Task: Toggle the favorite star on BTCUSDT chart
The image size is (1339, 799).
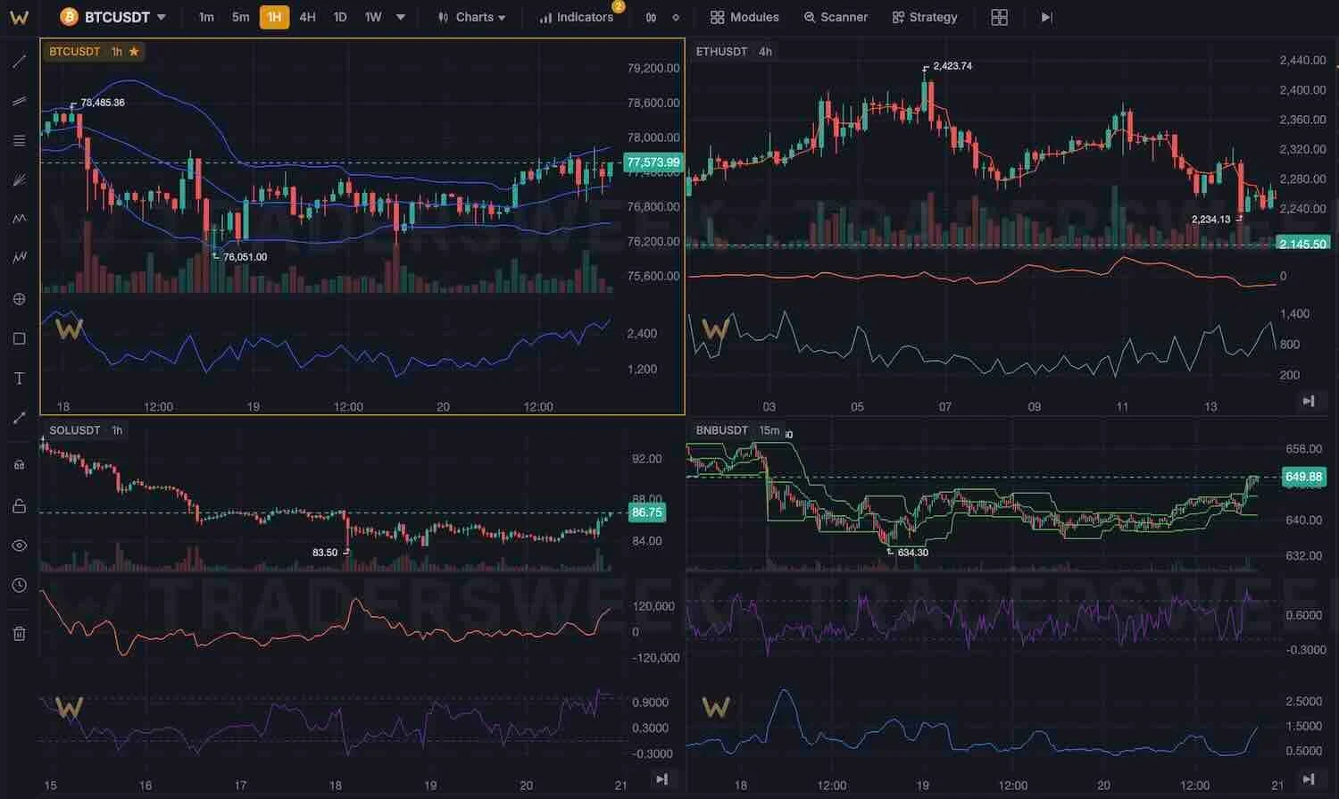Action: pos(134,52)
